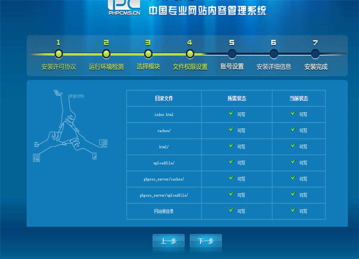359x259 pixels.
Task: Click the uploadfile/ 所需状态 checkmark icon
Action: click(x=231, y=162)
